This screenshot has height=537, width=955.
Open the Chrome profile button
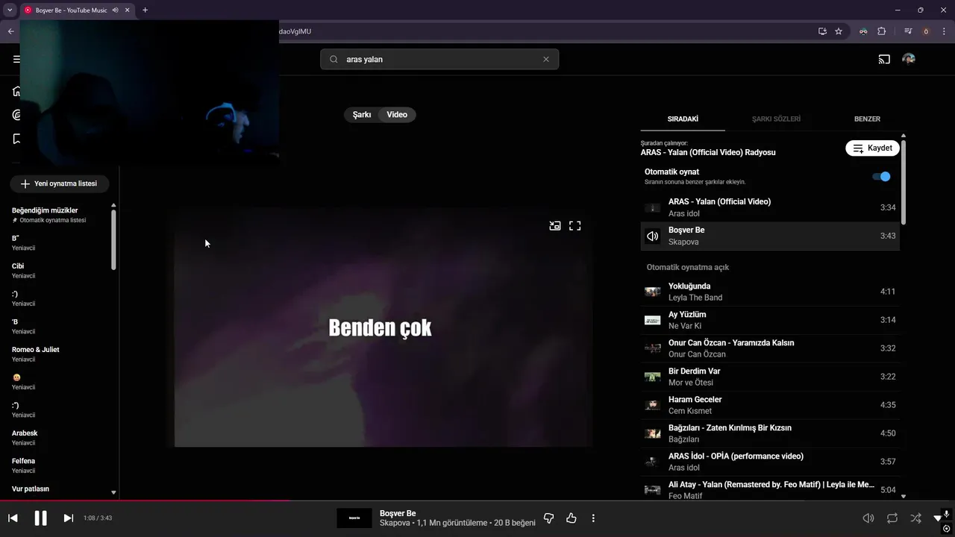pos(927,31)
